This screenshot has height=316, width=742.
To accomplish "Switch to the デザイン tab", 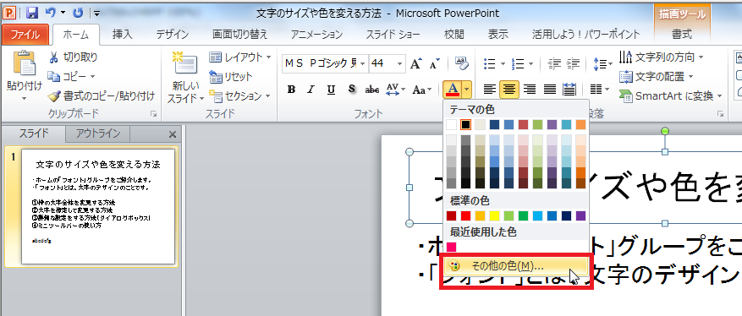I will pos(173,34).
